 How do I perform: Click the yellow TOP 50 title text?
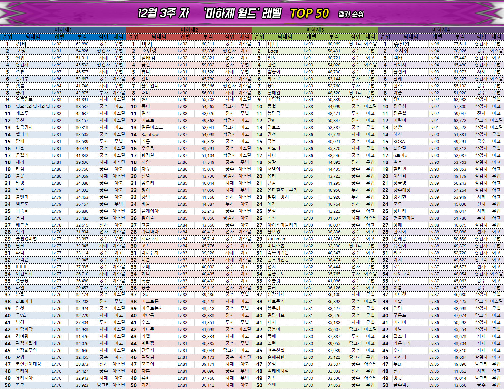309,14
